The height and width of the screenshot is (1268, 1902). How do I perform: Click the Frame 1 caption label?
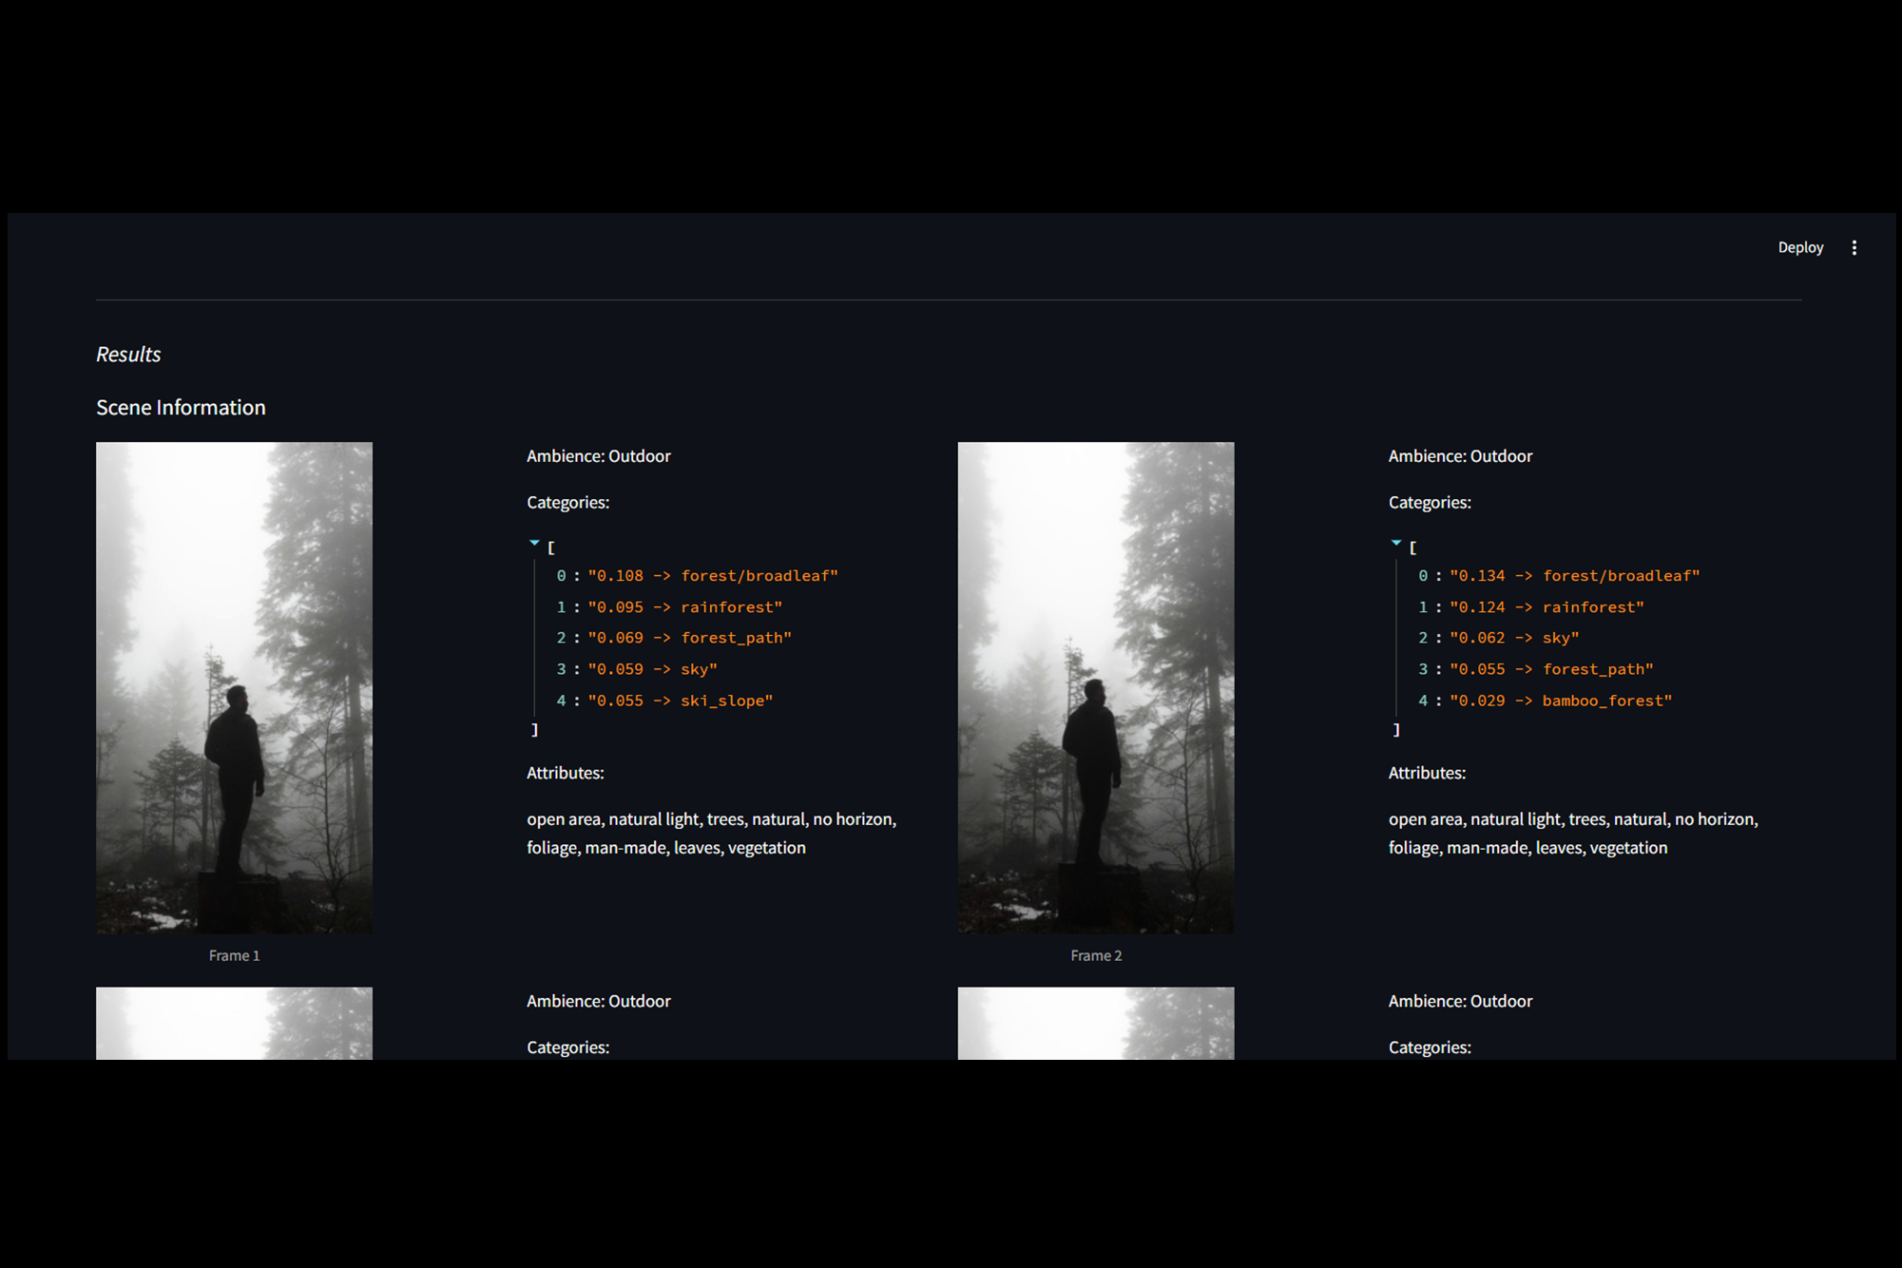pyautogui.click(x=234, y=955)
